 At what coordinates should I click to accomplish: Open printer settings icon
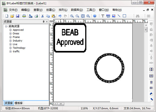tap(30, 16)
